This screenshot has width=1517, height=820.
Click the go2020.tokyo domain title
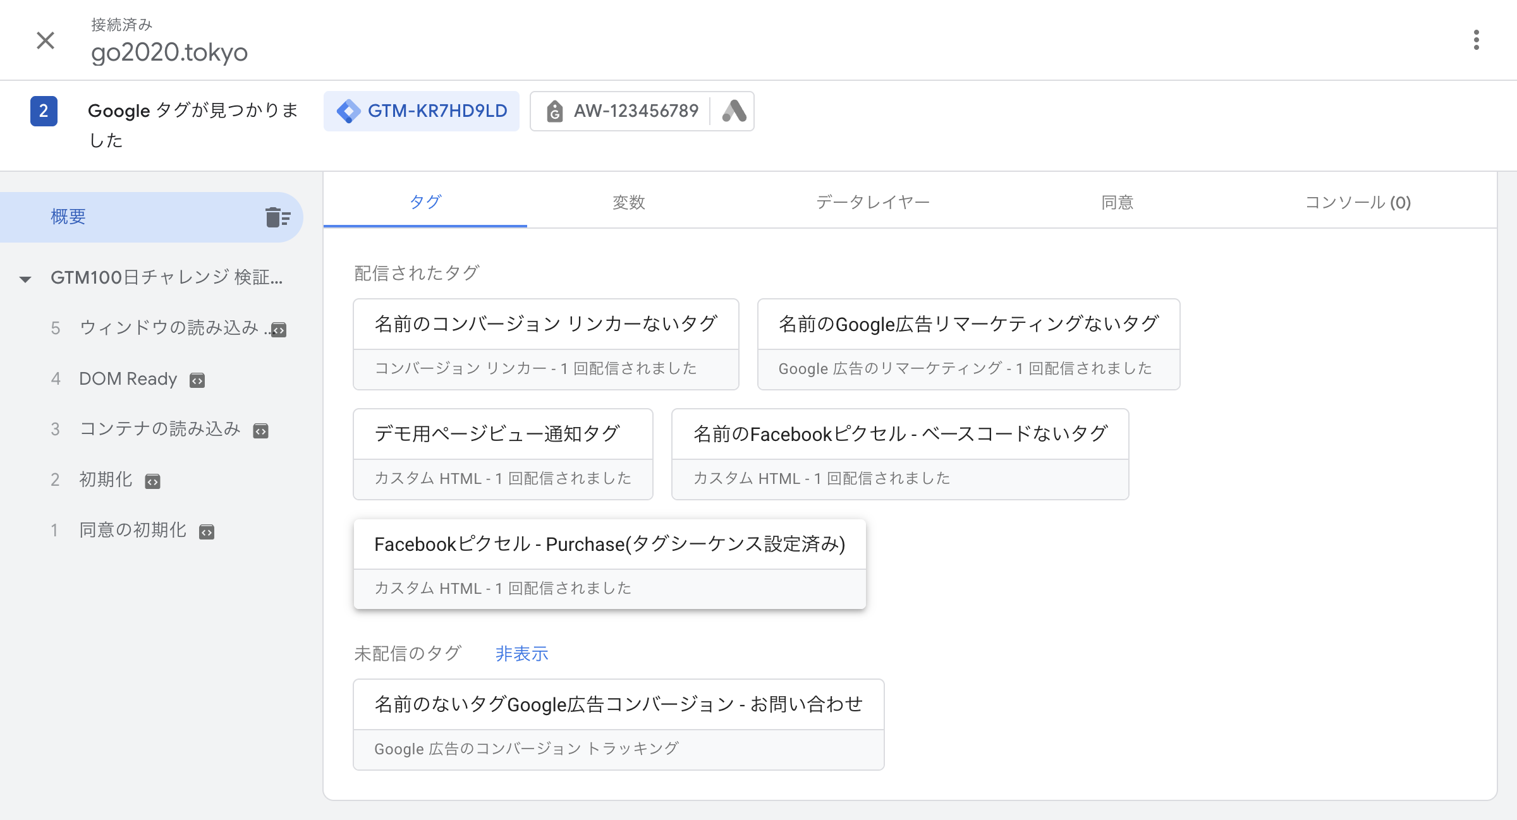(x=169, y=52)
